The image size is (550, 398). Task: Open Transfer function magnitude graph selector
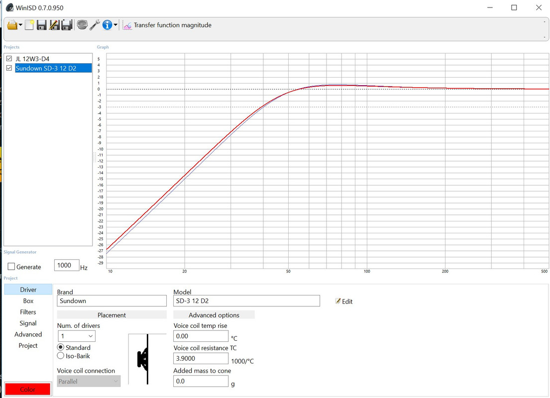pos(167,25)
